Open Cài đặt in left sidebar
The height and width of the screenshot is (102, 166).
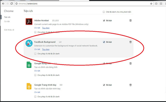click(7, 21)
